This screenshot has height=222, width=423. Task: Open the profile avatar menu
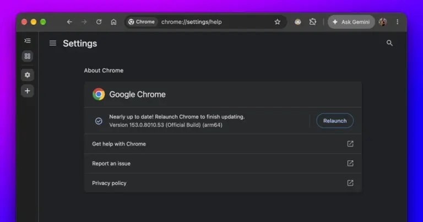[x=383, y=22]
